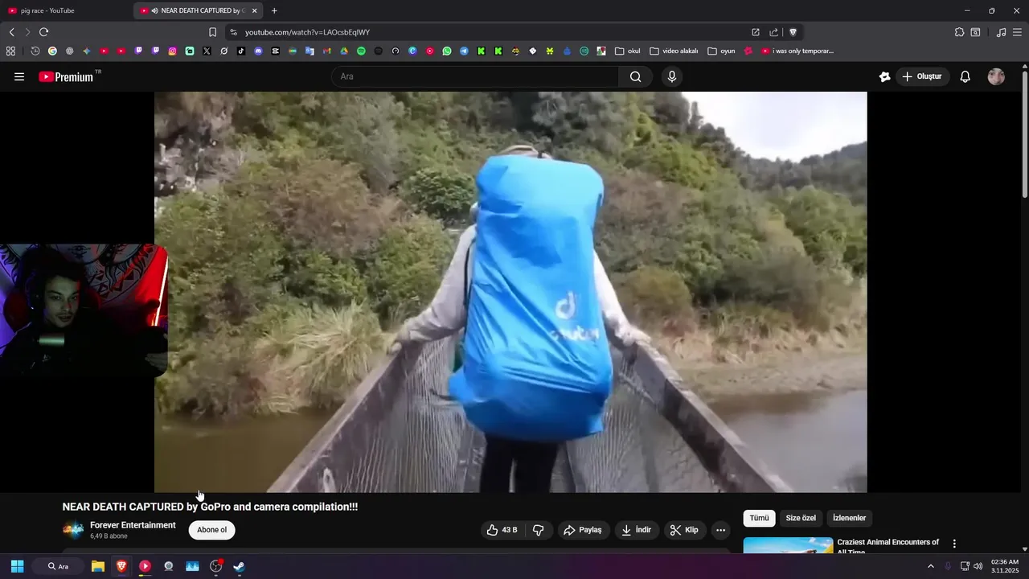Viewport: 1029px width, 579px height.
Task: Start voice search with the microphone icon
Action: tap(672, 76)
